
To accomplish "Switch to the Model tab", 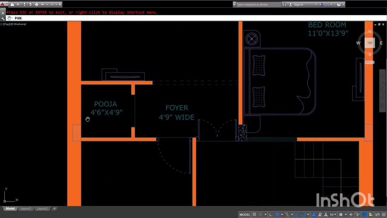I will pos(10,208).
